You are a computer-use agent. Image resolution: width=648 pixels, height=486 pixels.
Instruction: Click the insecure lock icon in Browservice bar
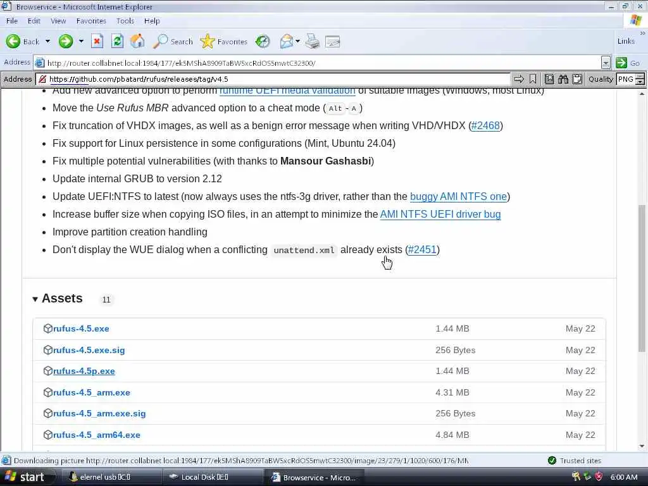[x=42, y=79]
